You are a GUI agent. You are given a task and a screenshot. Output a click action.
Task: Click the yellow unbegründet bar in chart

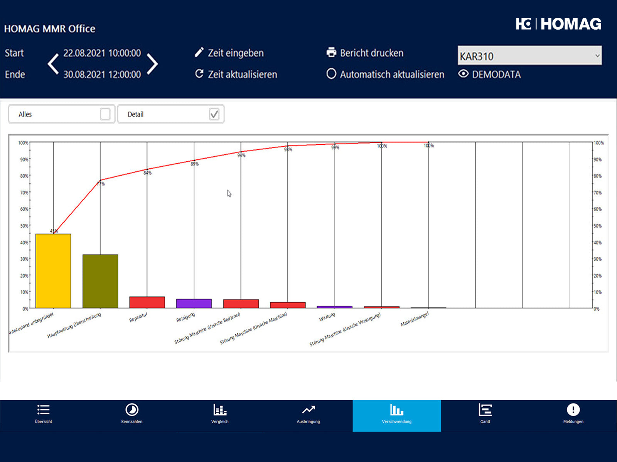pyautogui.click(x=53, y=271)
